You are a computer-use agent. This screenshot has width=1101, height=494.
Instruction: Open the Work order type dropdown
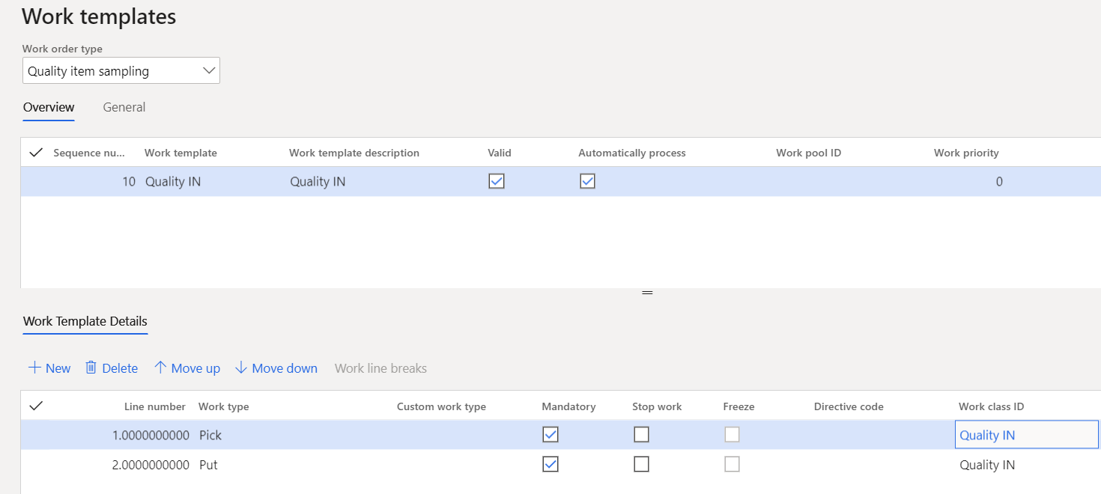[208, 71]
